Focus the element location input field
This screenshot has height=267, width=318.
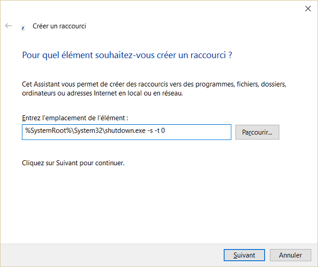tap(127, 132)
